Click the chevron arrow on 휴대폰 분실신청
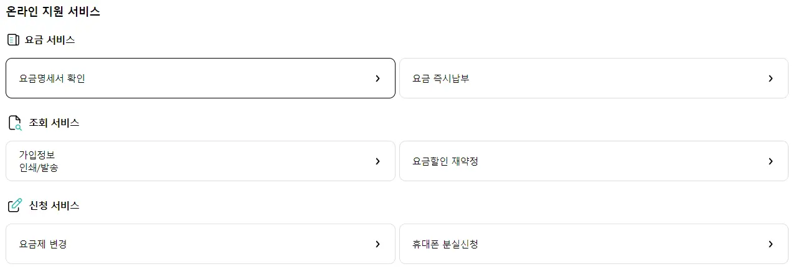This screenshot has width=801, height=279. click(770, 244)
